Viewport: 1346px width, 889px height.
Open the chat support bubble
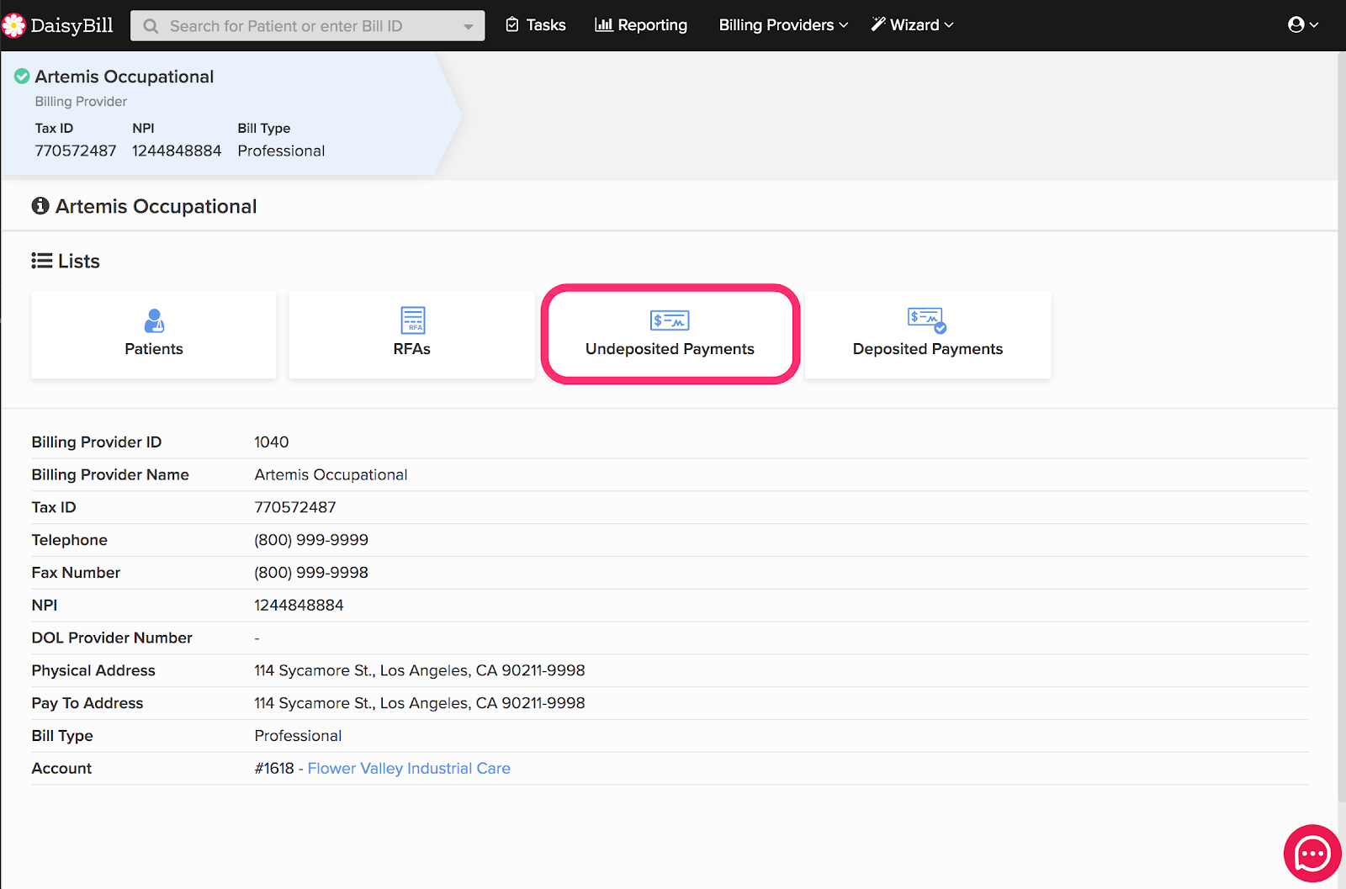point(1312,854)
